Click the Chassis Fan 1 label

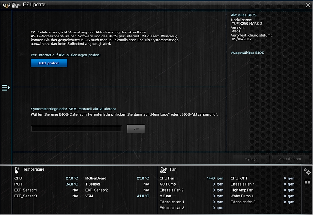point(242,184)
